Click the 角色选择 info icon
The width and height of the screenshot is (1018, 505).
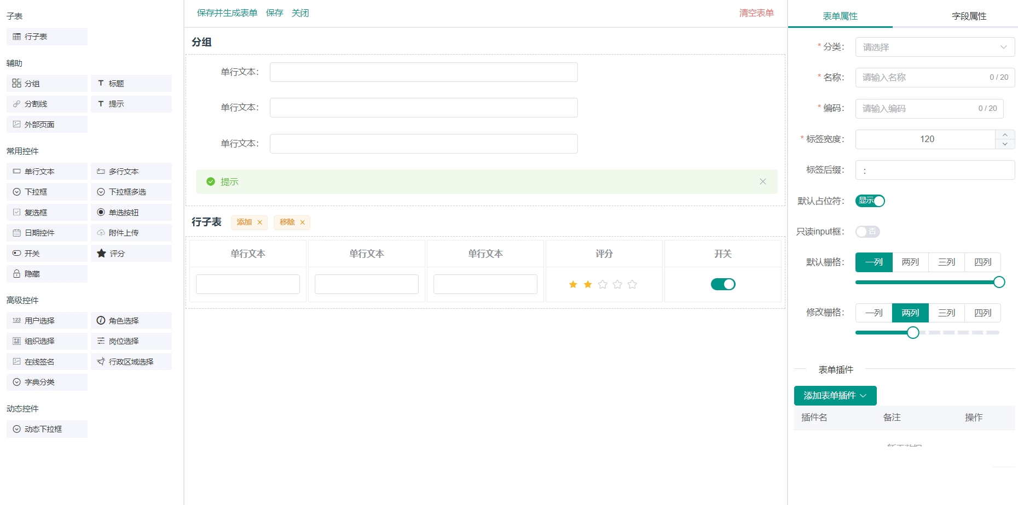pyautogui.click(x=101, y=321)
